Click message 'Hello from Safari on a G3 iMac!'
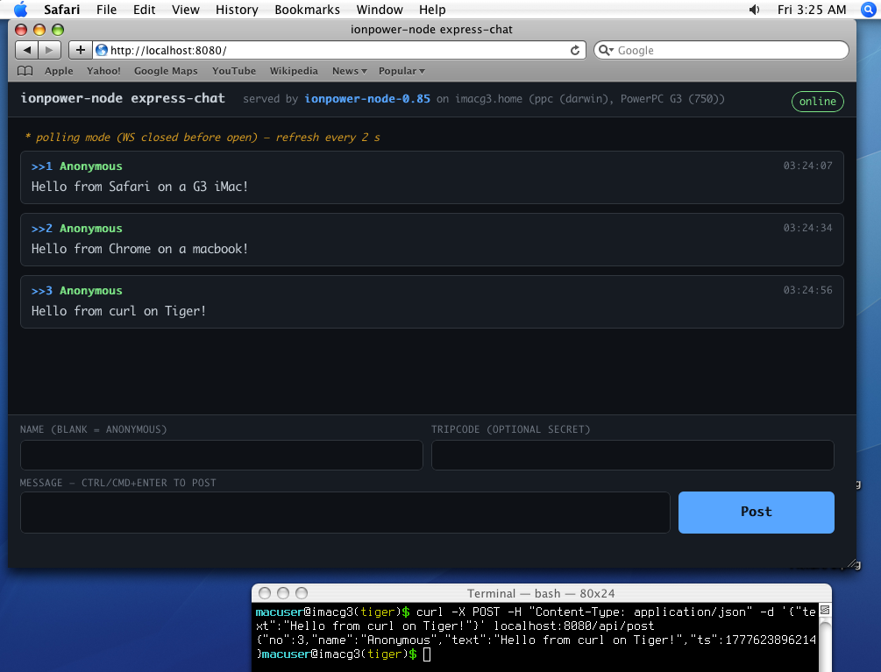Image resolution: width=881 pixels, height=672 pixels. click(x=139, y=187)
